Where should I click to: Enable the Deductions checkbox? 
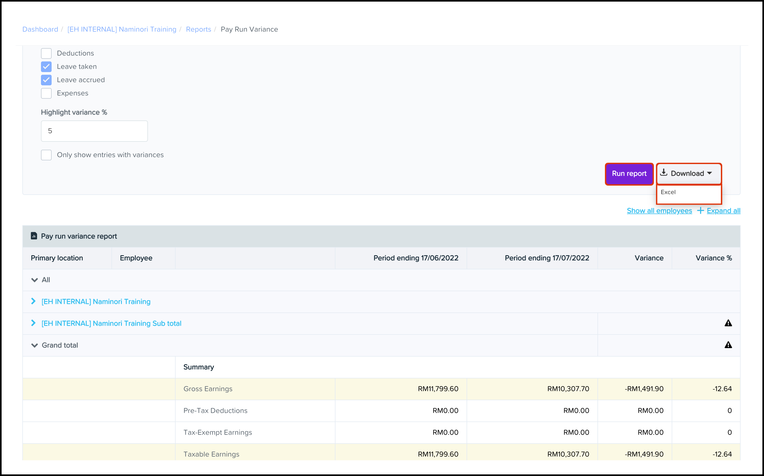point(46,53)
